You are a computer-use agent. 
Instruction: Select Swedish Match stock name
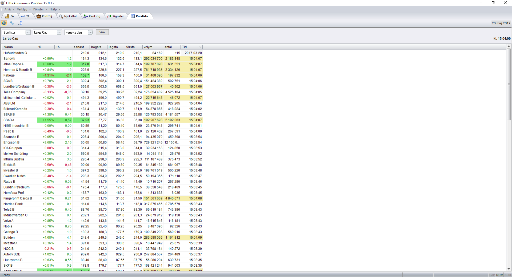15,176
